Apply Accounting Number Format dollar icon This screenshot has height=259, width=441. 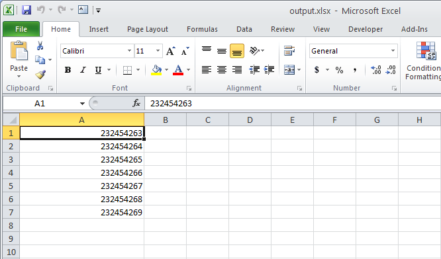click(317, 69)
